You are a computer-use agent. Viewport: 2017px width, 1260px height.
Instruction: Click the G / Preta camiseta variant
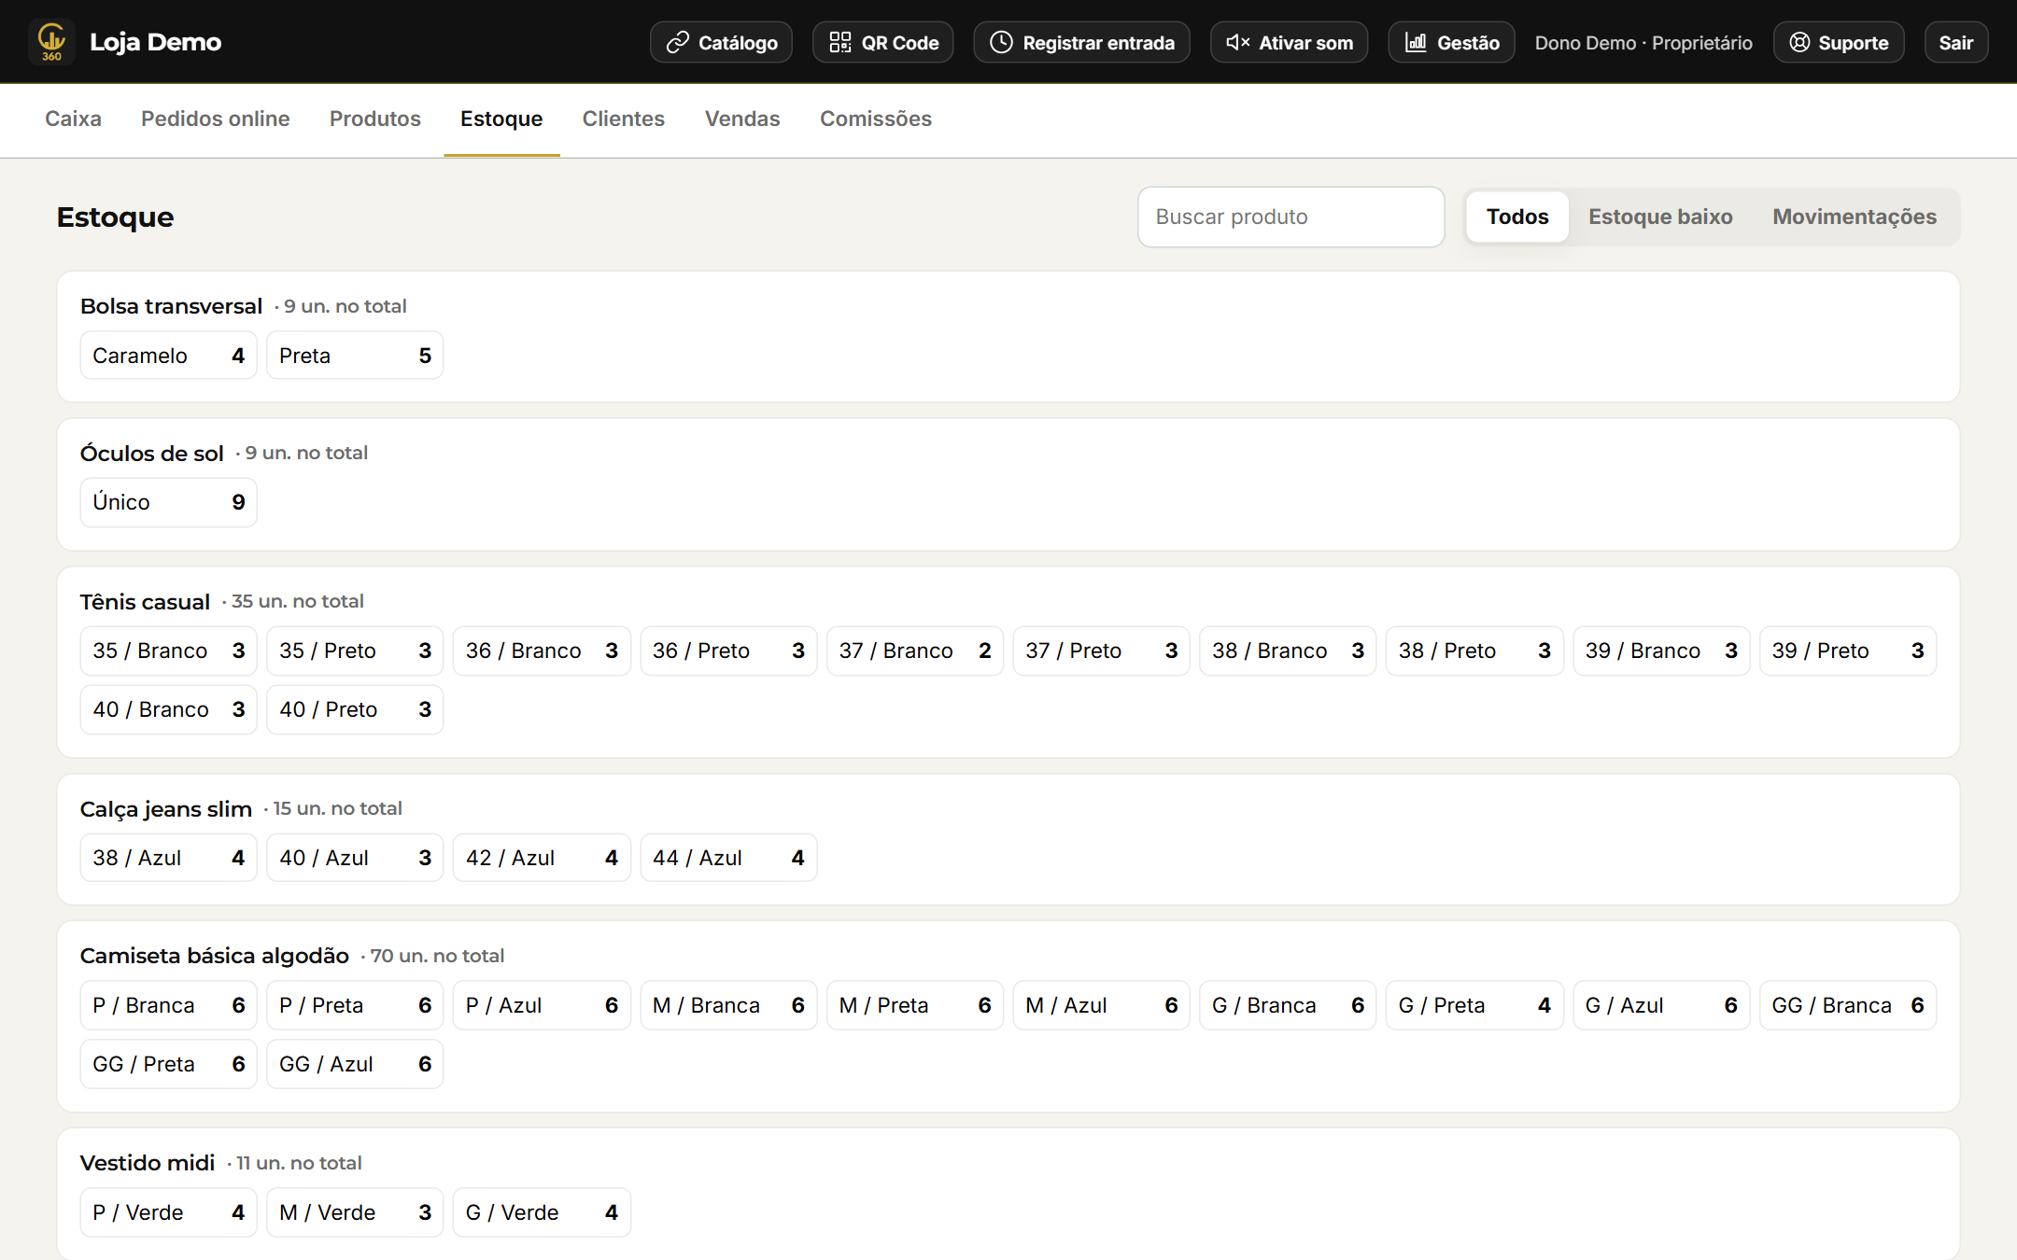1474,1005
